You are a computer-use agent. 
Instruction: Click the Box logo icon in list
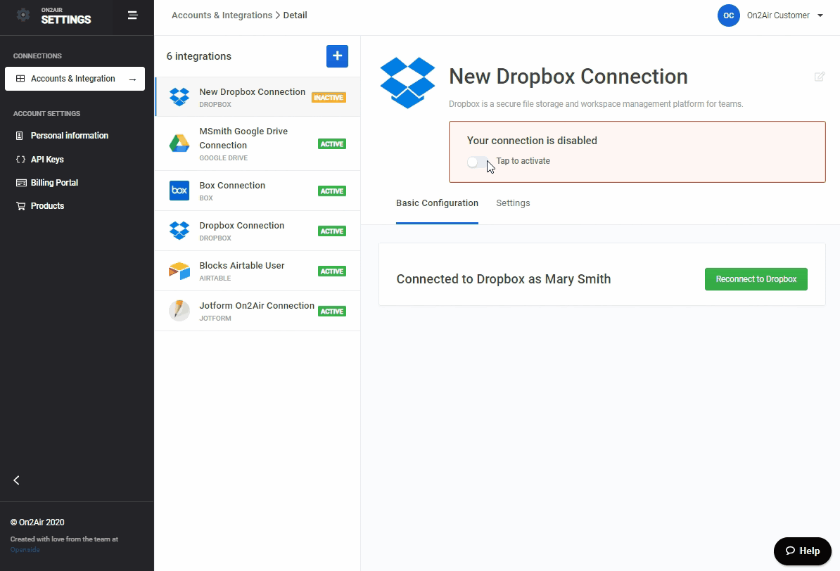point(179,191)
